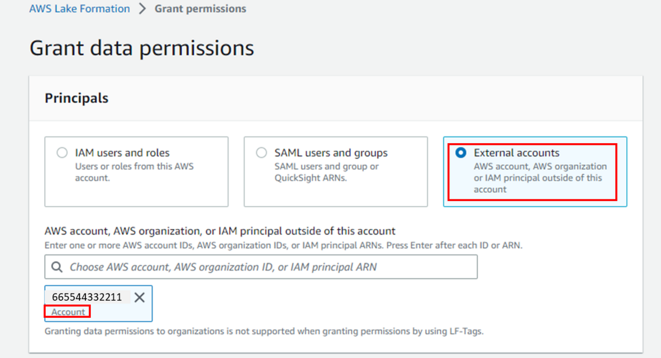661x358 pixels.
Task: Select the SAML users and groups radio button
Action: 262,153
